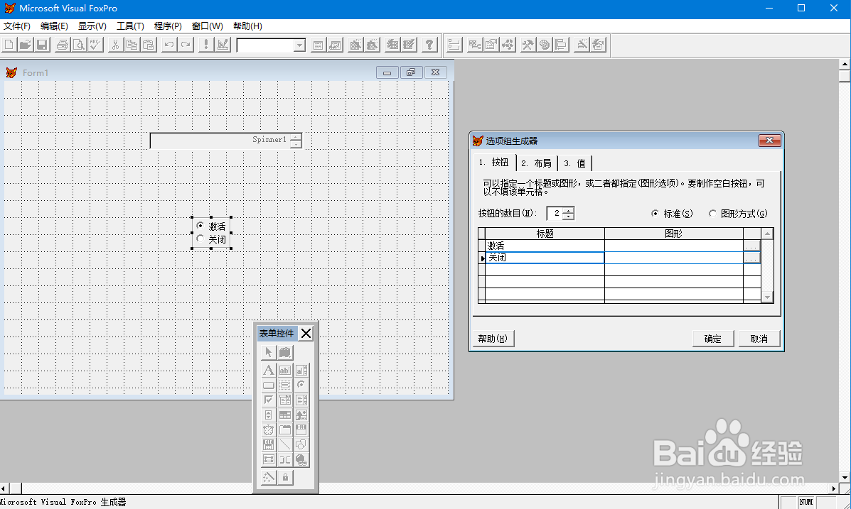Click the Undo toolbar icon
The width and height of the screenshot is (851, 509).
click(x=168, y=45)
